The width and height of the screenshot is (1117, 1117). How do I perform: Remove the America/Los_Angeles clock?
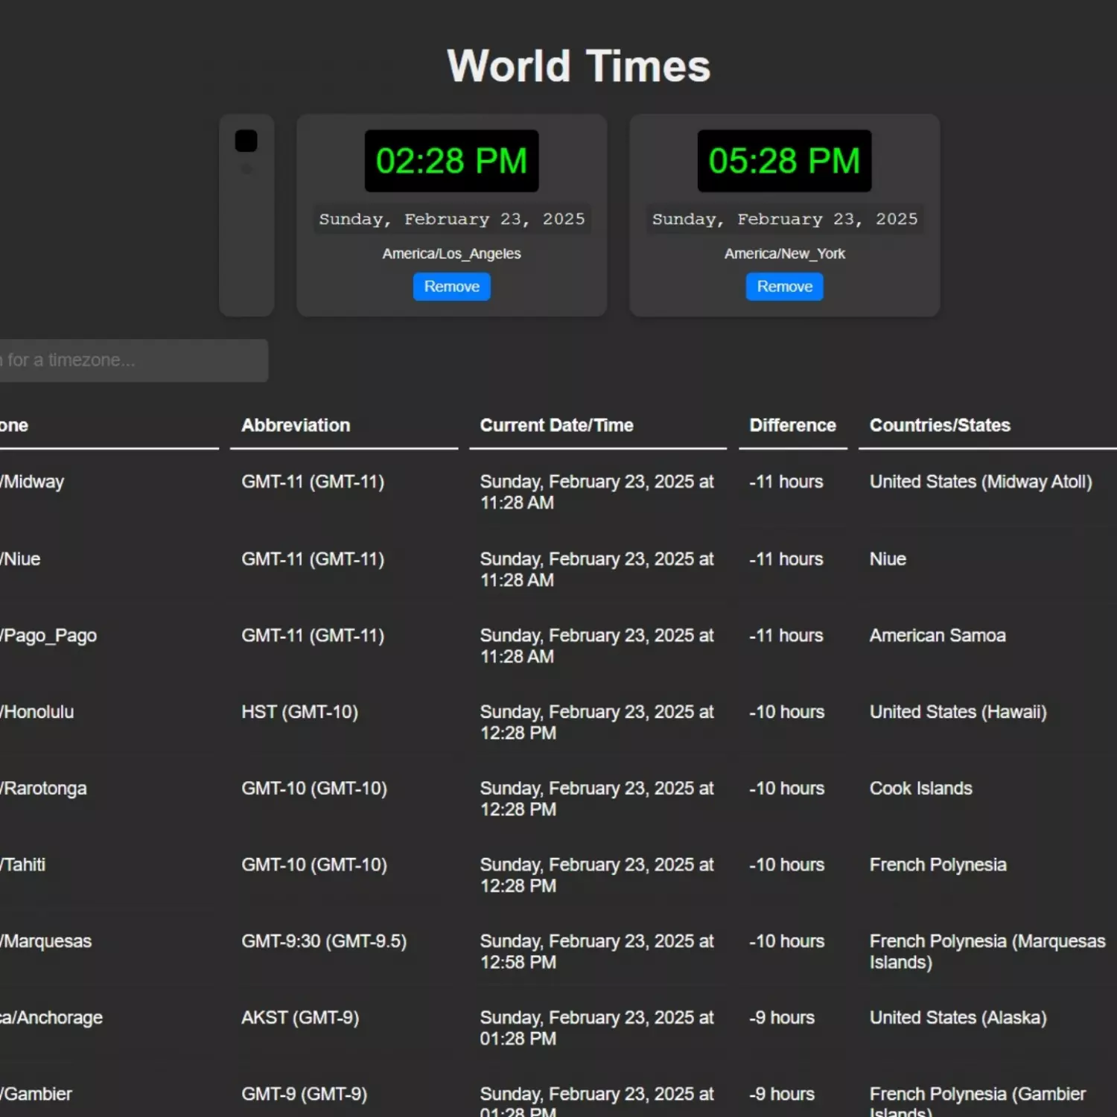(451, 287)
